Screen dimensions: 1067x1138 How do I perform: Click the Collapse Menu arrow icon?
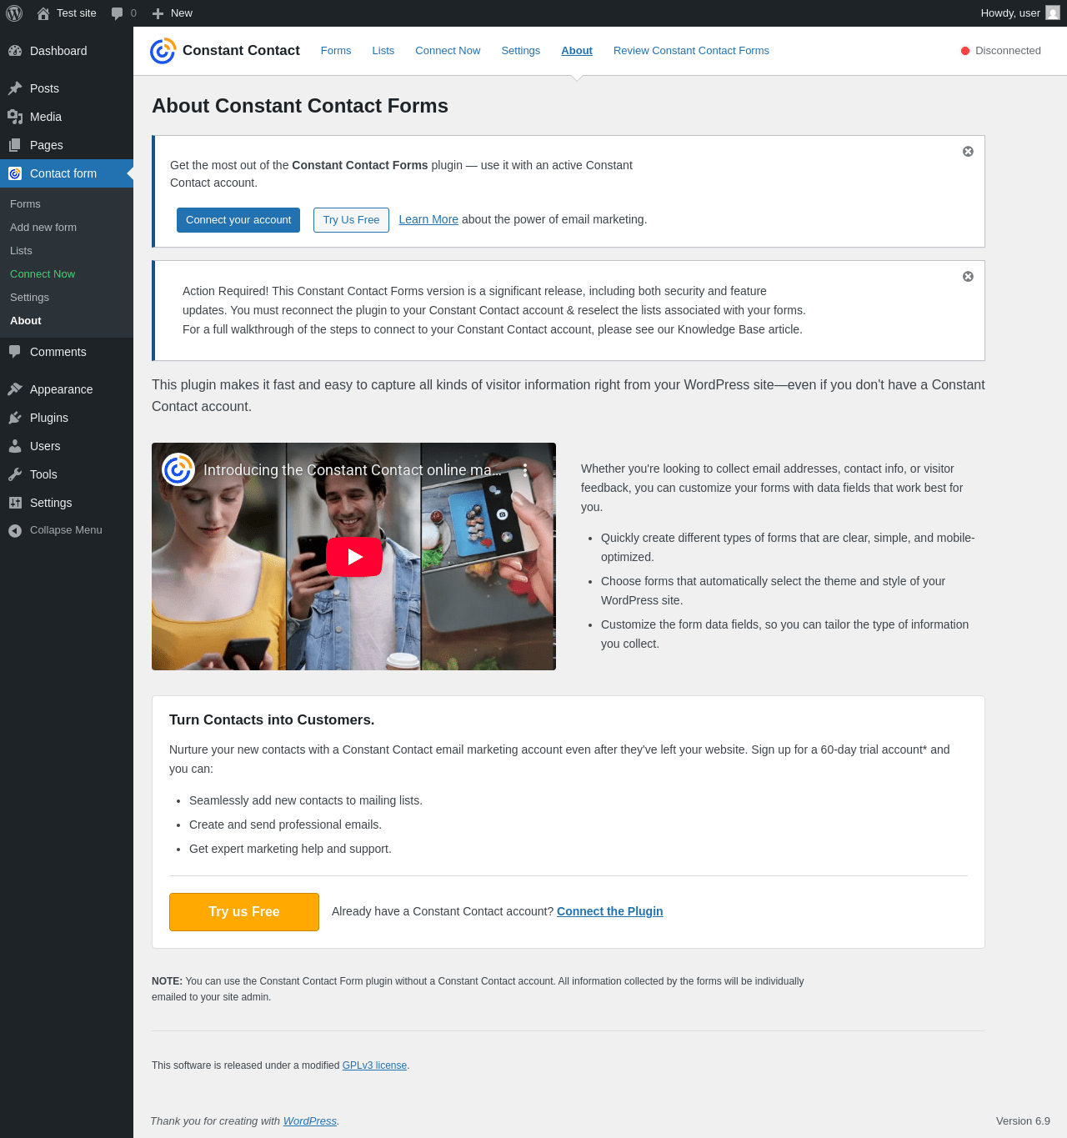click(x=15, y=530)
